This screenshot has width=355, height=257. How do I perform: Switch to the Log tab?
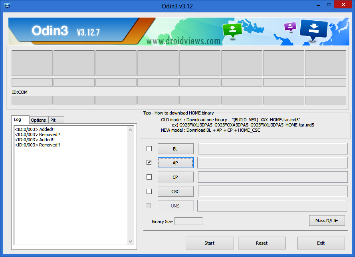click(x=20, y=119)
